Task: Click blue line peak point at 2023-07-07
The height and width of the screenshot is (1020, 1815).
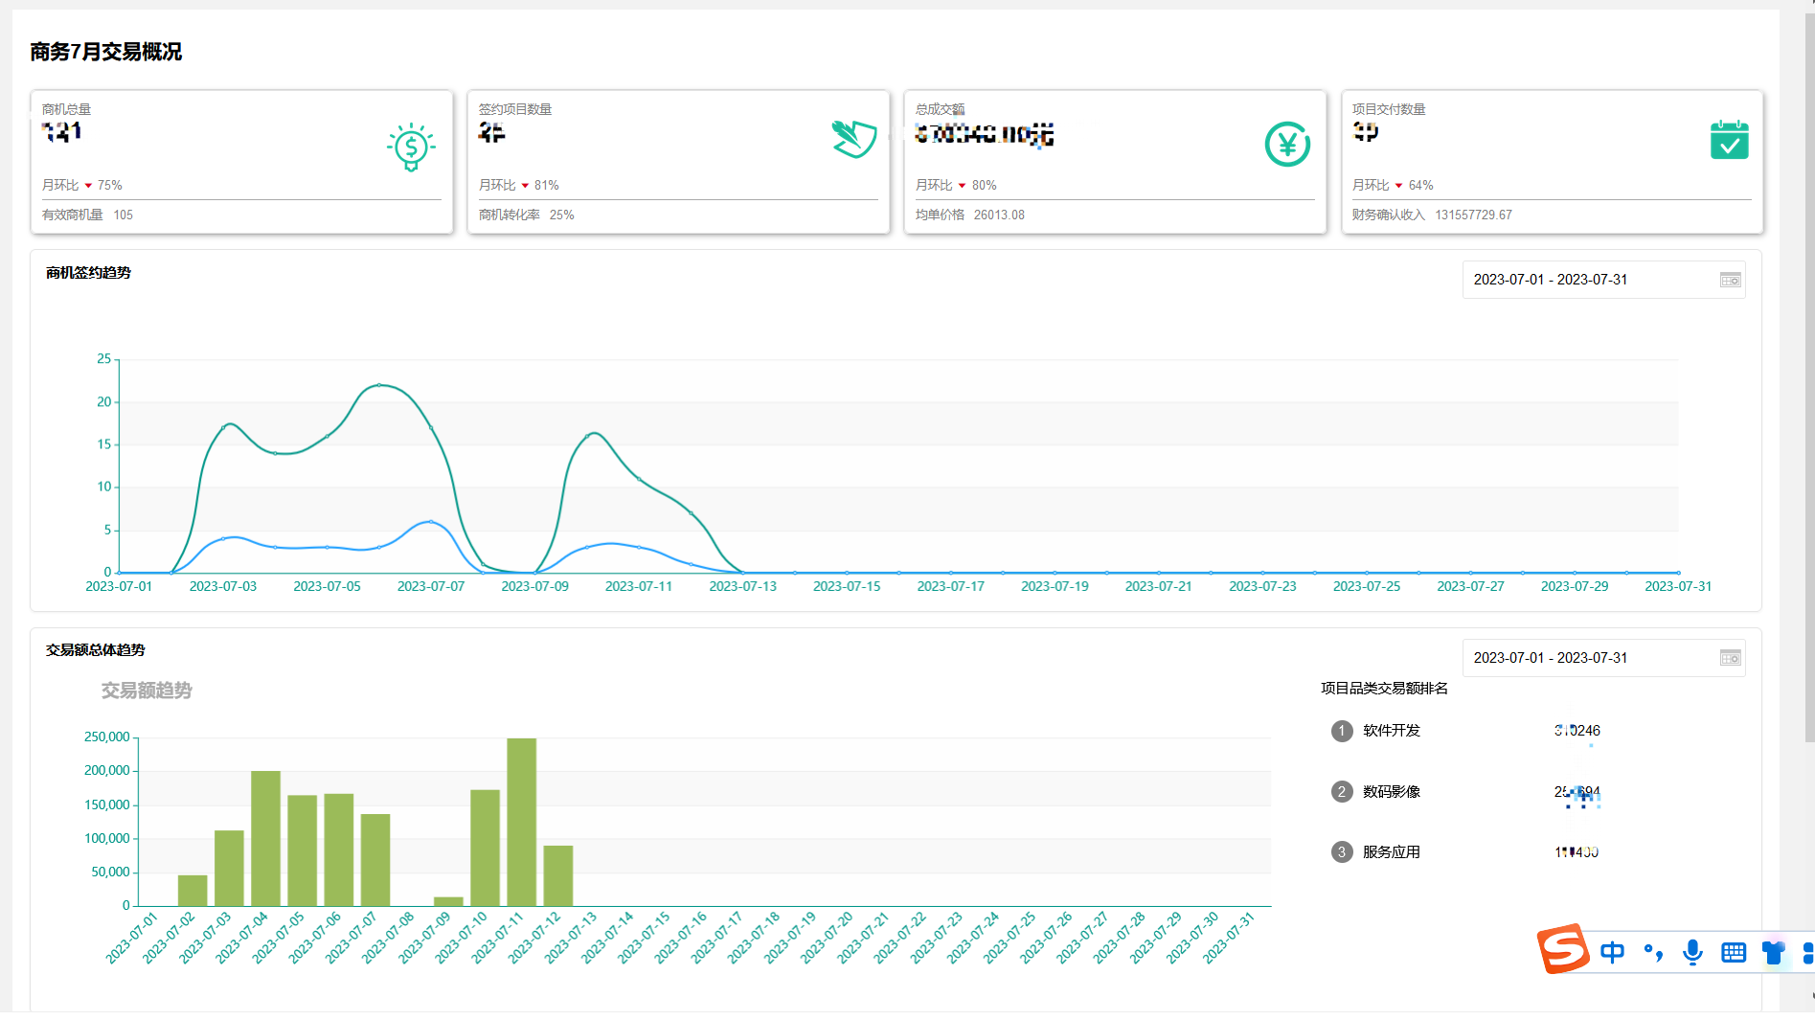Action: [x=431, y=522]
